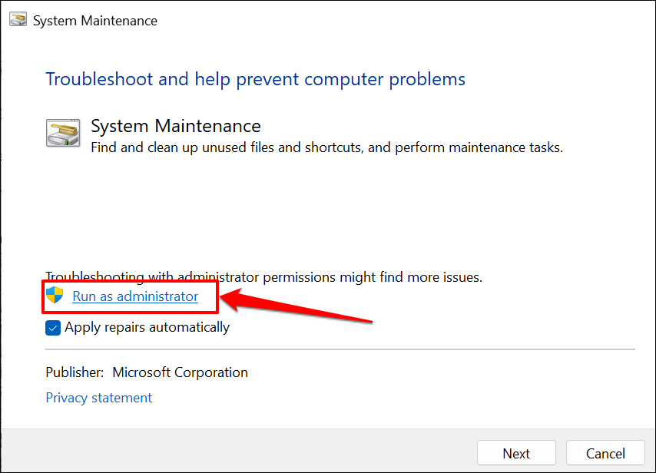The height and width of the screenshot is (473, 656).
Task: Click the administrator shield icon
Action: pyautogui.click(x=55, y=296)
